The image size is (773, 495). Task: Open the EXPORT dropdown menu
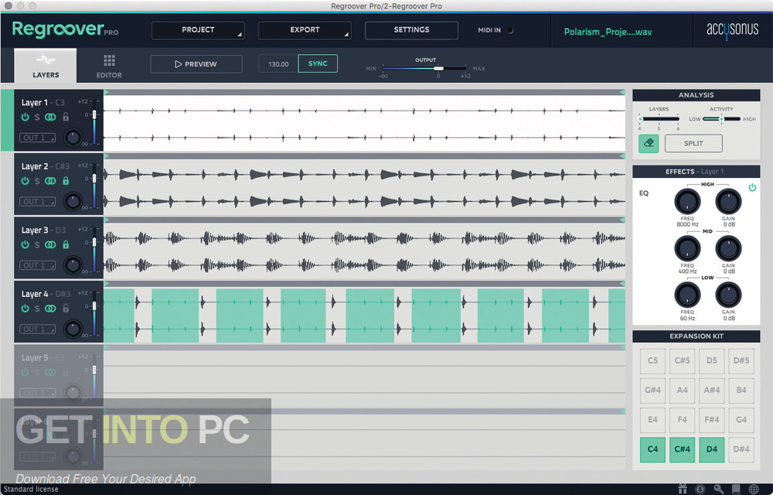coord(305,30)
